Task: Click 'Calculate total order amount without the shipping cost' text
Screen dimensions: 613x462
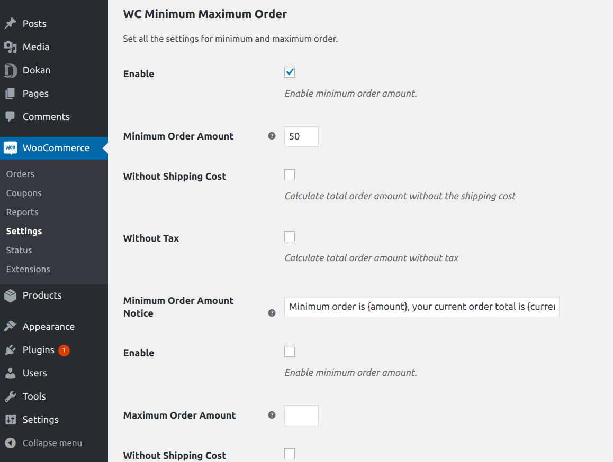Action: [400, 196]
